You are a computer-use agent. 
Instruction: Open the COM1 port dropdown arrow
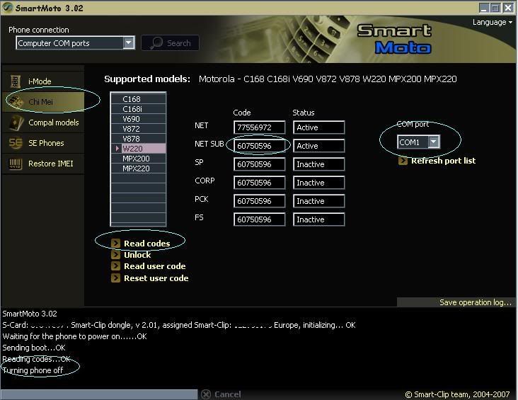coord(433,142)
